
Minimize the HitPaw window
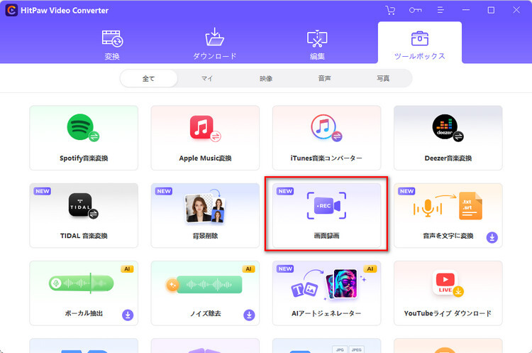466,10
